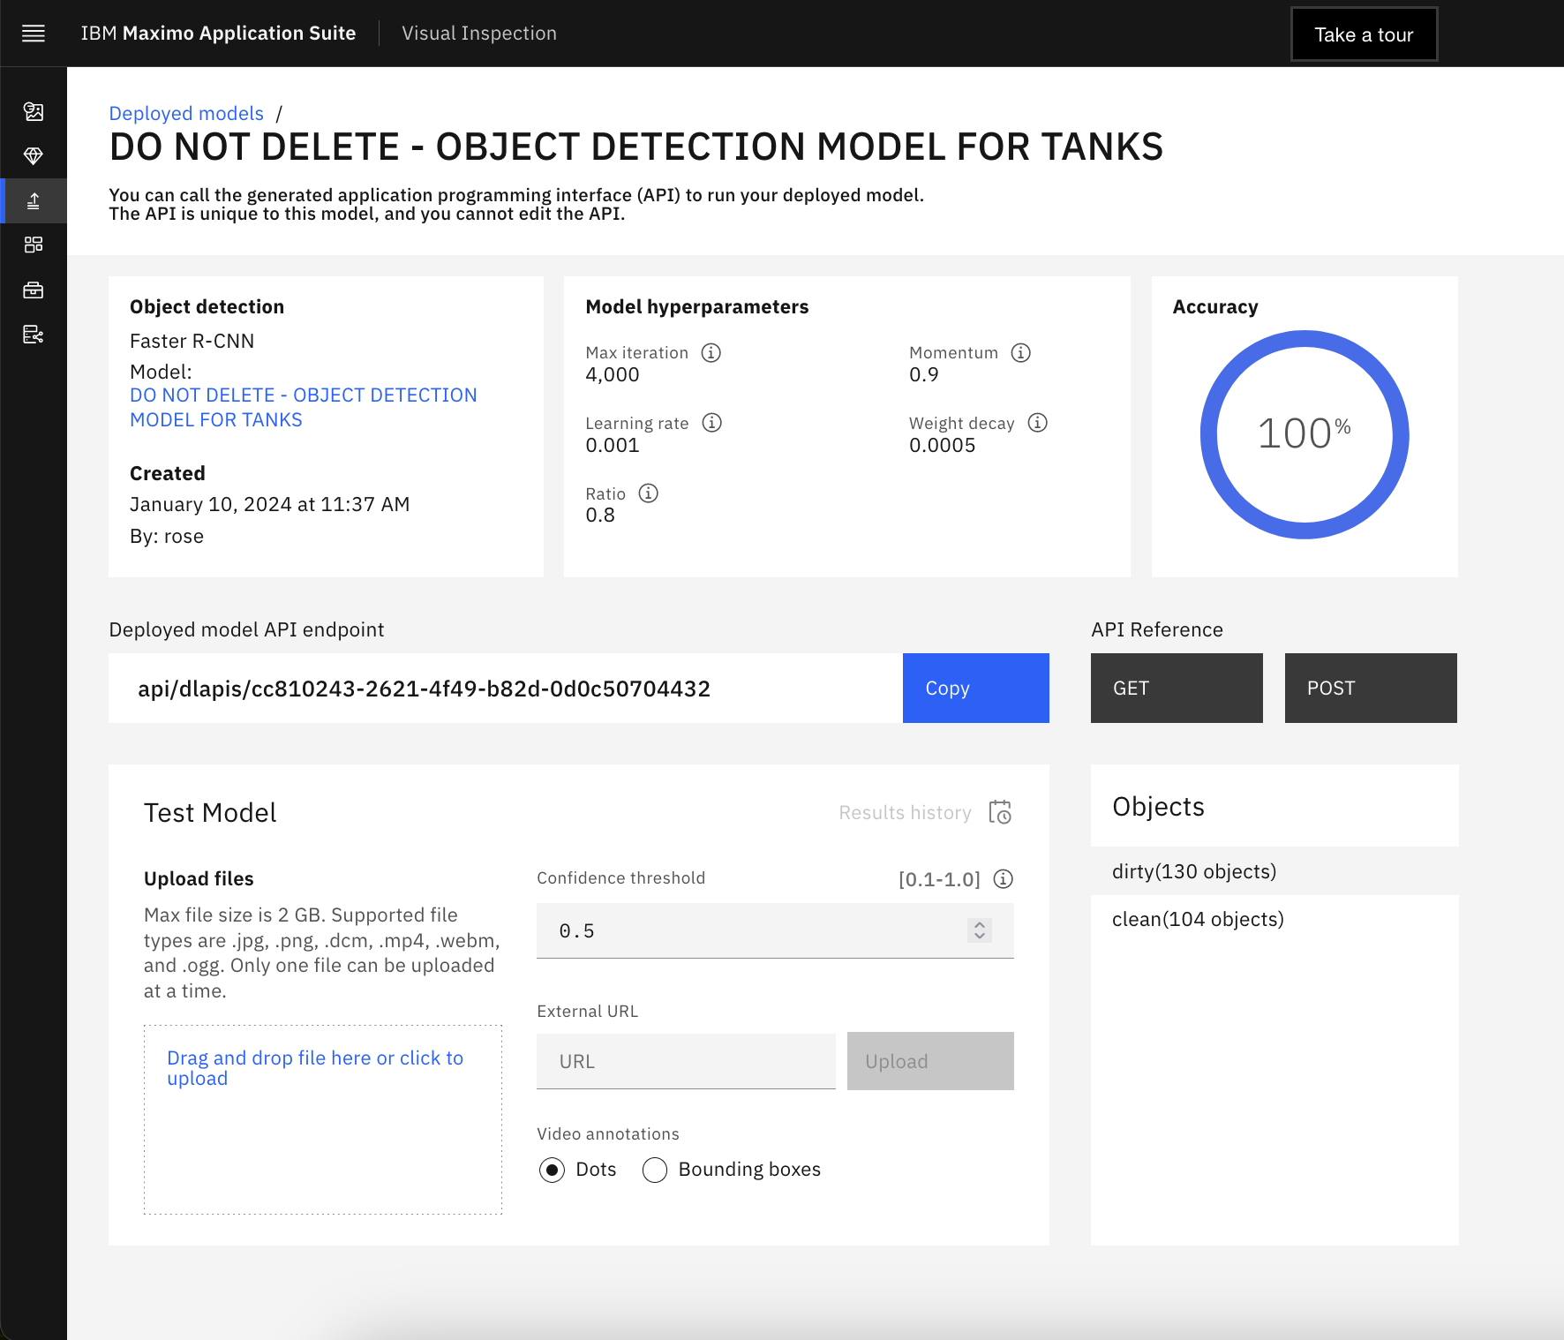Viewport: 1564px width, 1340px height.
Task: Open the deployed models upload sidebar icon
Action: coord(34,201)
